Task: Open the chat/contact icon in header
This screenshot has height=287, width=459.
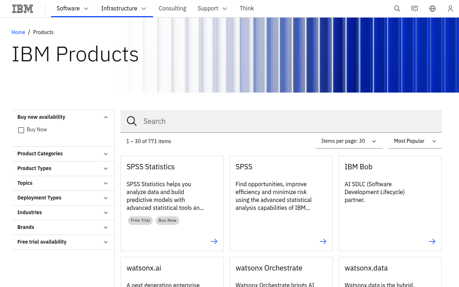Action: [x=415, y=9]
